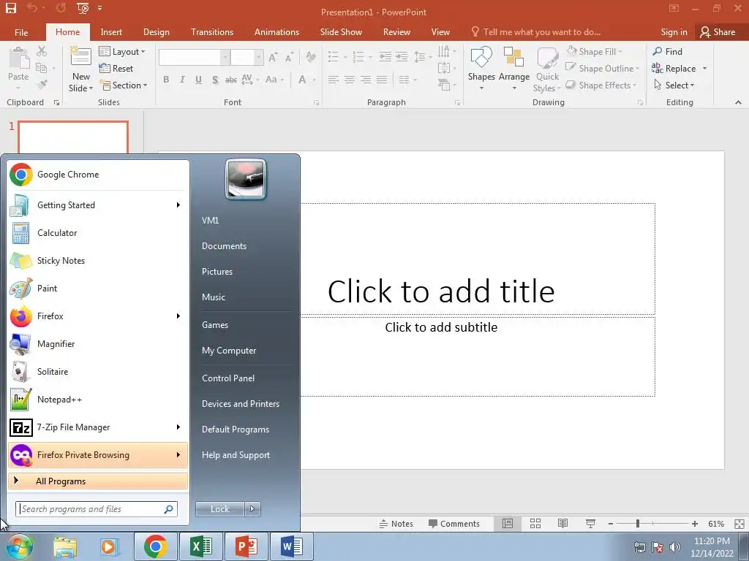Click Find in Editing group
The width and height of the screenshot is (749, 561).
(667, 52)
